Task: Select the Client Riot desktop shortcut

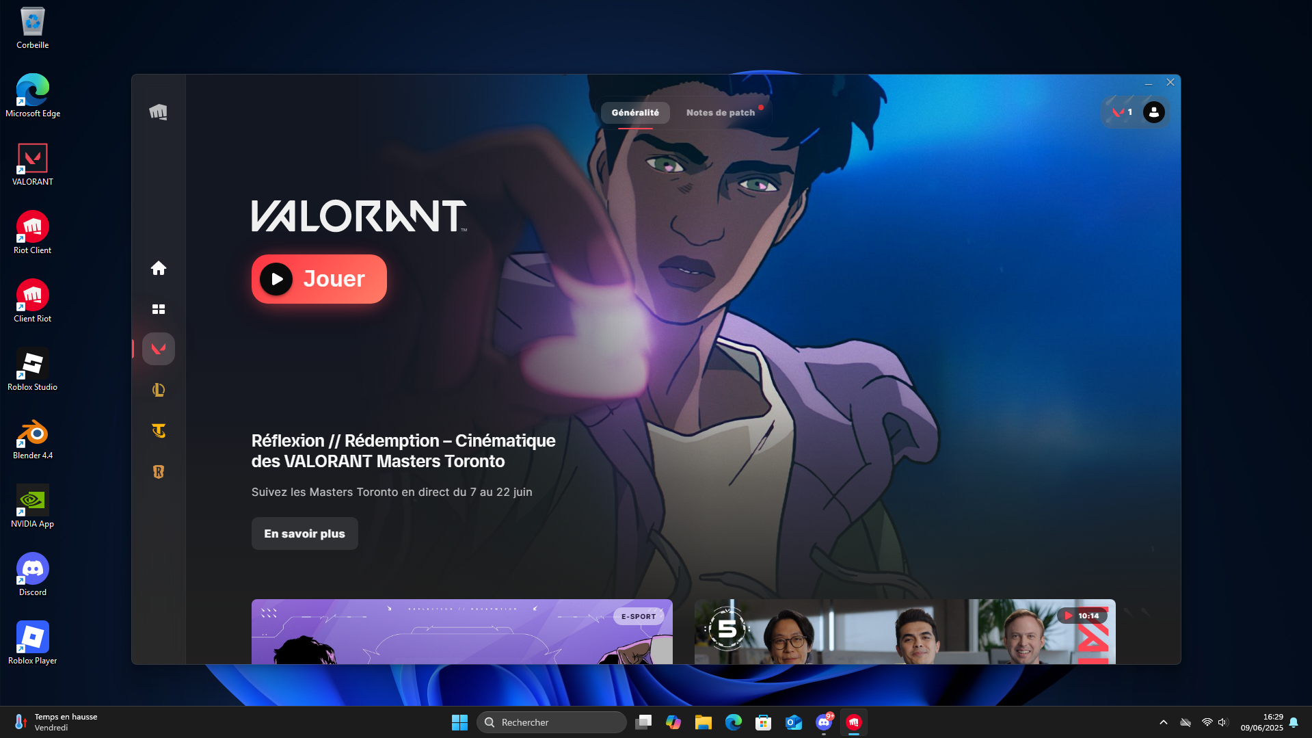Action: (33, 302)
